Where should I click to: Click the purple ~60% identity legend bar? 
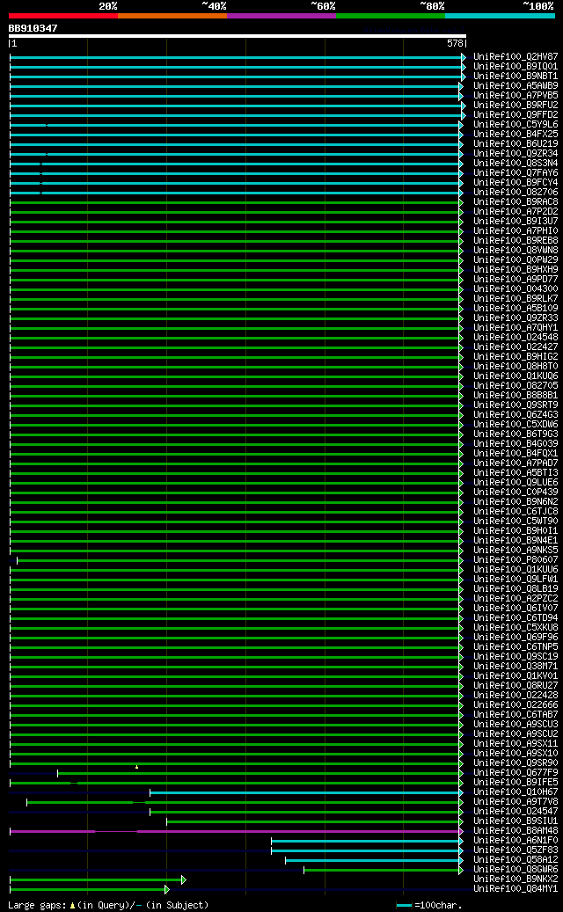click(x=281, y=16)
